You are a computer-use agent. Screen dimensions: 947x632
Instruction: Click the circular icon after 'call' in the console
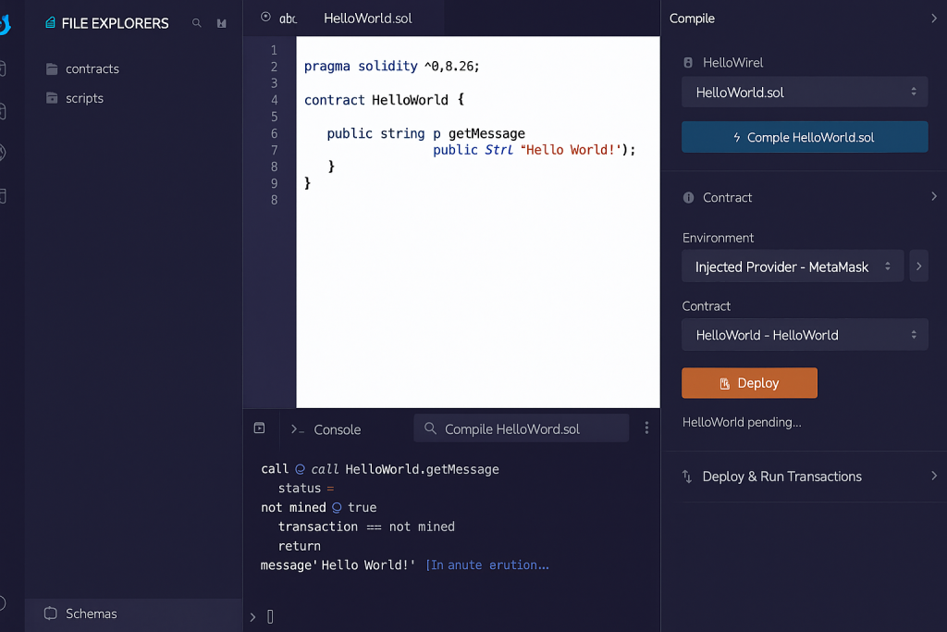click(301, 469)
